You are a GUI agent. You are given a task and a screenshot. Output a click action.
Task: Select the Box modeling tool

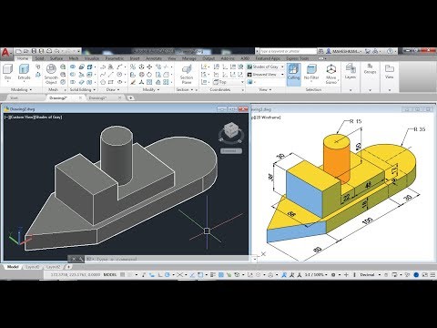[7, 72]
